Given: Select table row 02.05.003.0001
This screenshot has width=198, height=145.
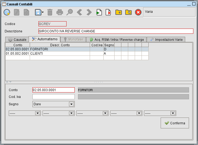Looking at the screenshot, I should pyautogui.click(x=77, y=49).
